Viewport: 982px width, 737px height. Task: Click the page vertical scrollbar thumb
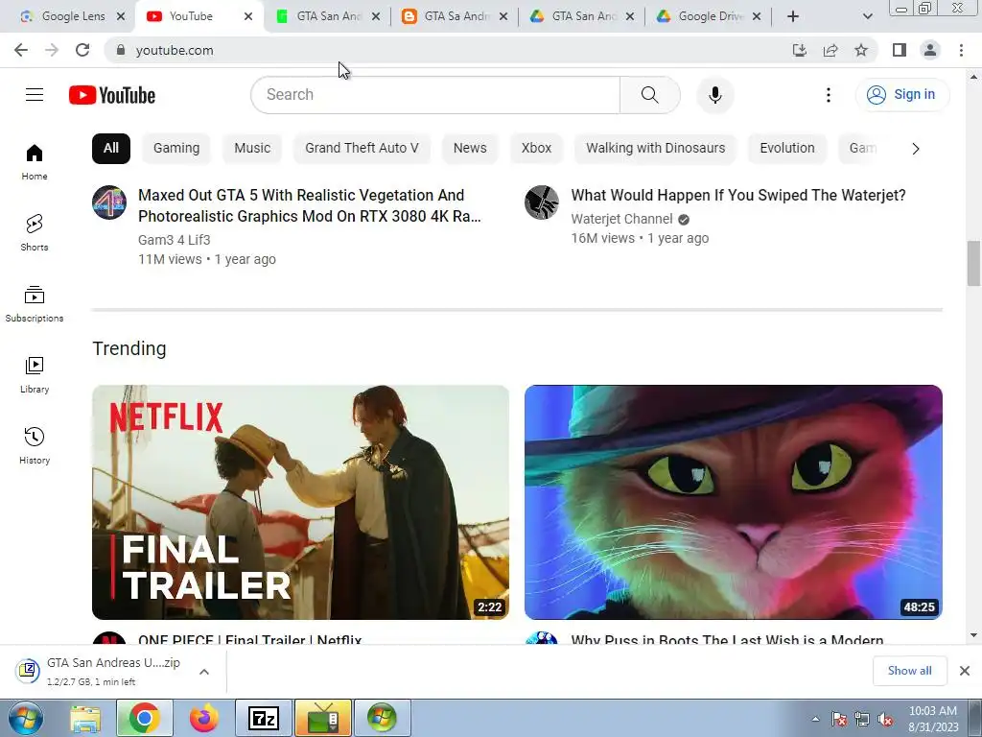(973, 263)
